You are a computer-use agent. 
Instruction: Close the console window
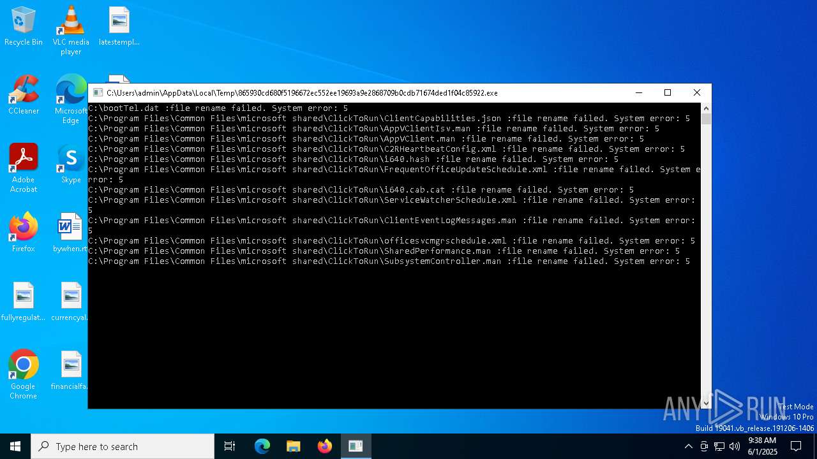click(697, 93)
